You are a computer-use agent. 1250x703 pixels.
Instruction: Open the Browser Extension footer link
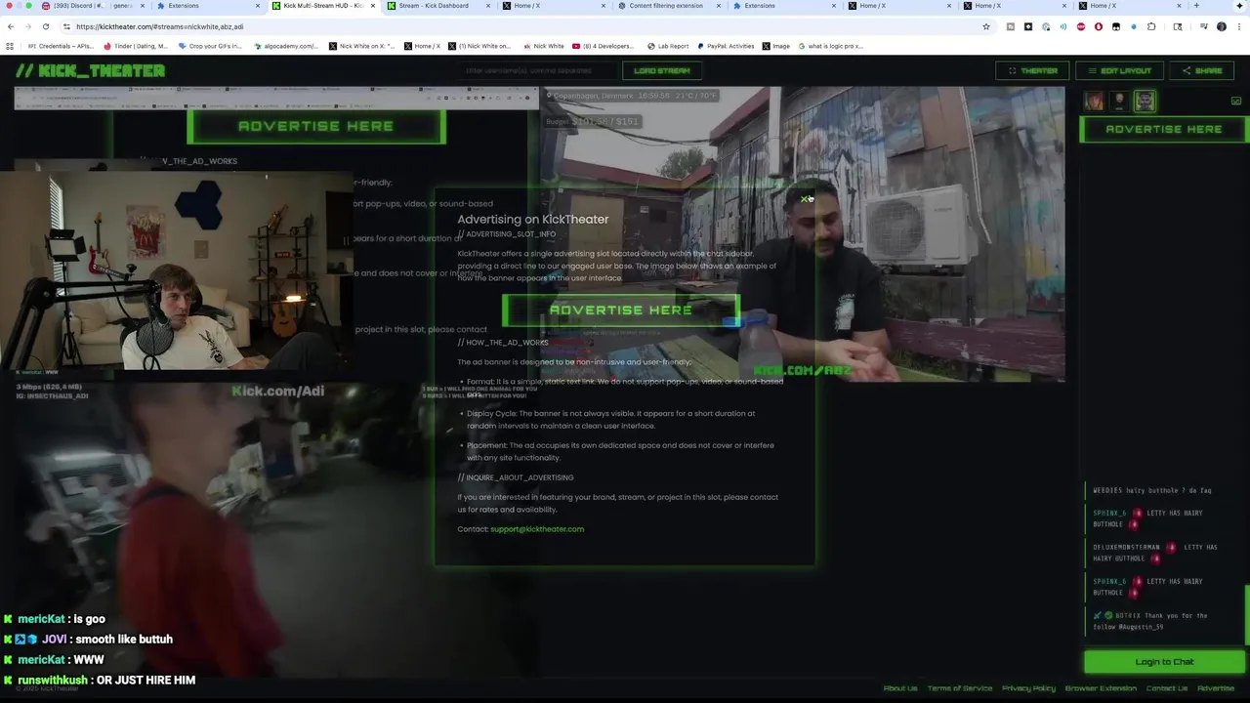tap(1101, 688)
